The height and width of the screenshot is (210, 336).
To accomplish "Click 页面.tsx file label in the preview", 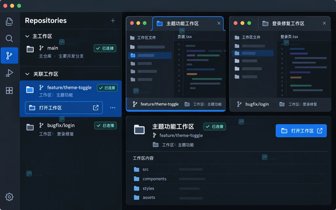I will [185, 37].
